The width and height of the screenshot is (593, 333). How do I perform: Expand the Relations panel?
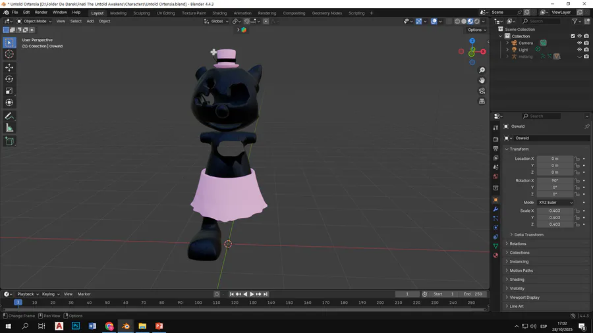click(x=517, y=244)
